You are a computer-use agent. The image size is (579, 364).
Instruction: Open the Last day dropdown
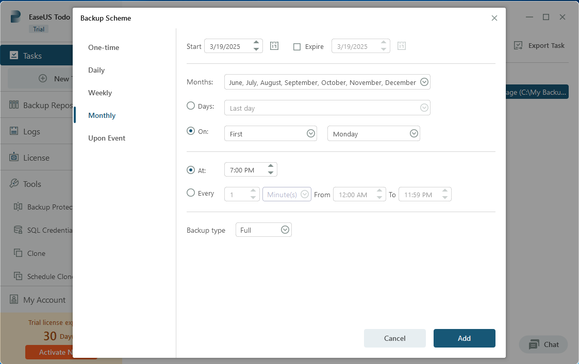click(424, 108)
